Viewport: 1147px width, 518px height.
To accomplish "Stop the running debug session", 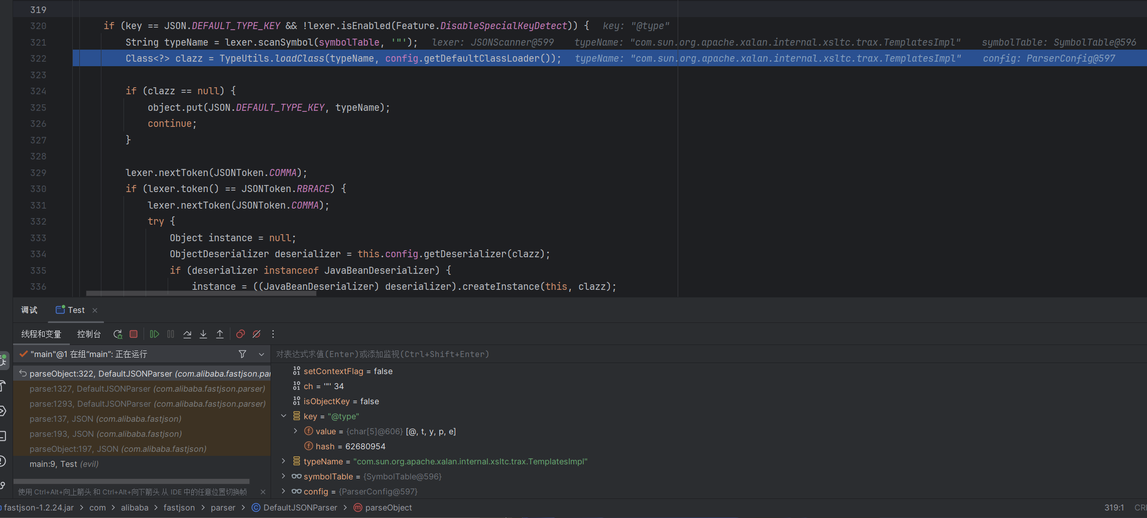I will 134,334.
